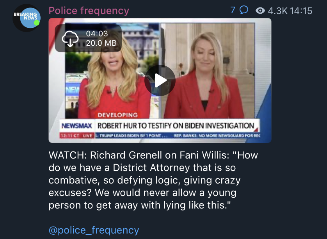Viewport: 327px width, 239px height.
Task: Click the LIVE indicator in the ticker
Action: coord(87,136)
